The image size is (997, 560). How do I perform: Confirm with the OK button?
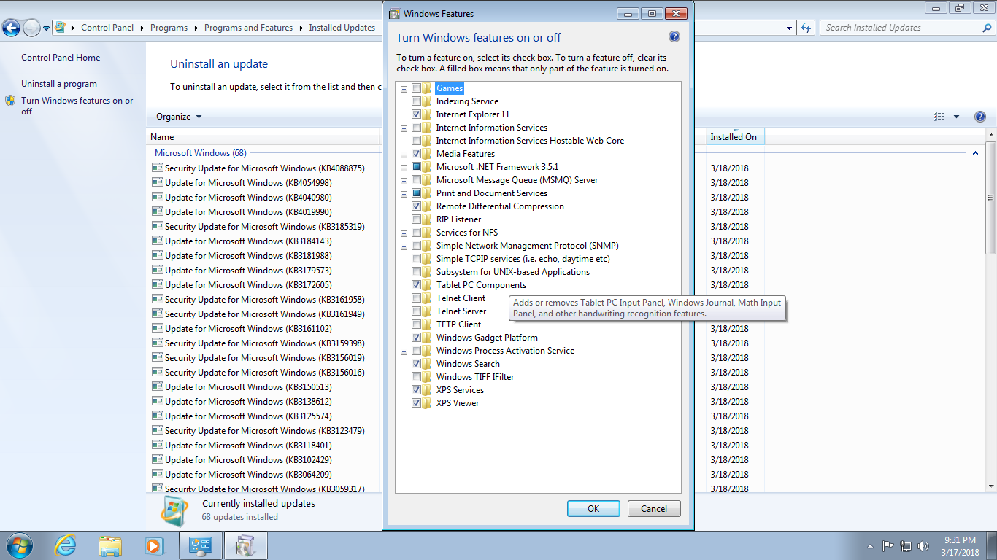(593, 509)
